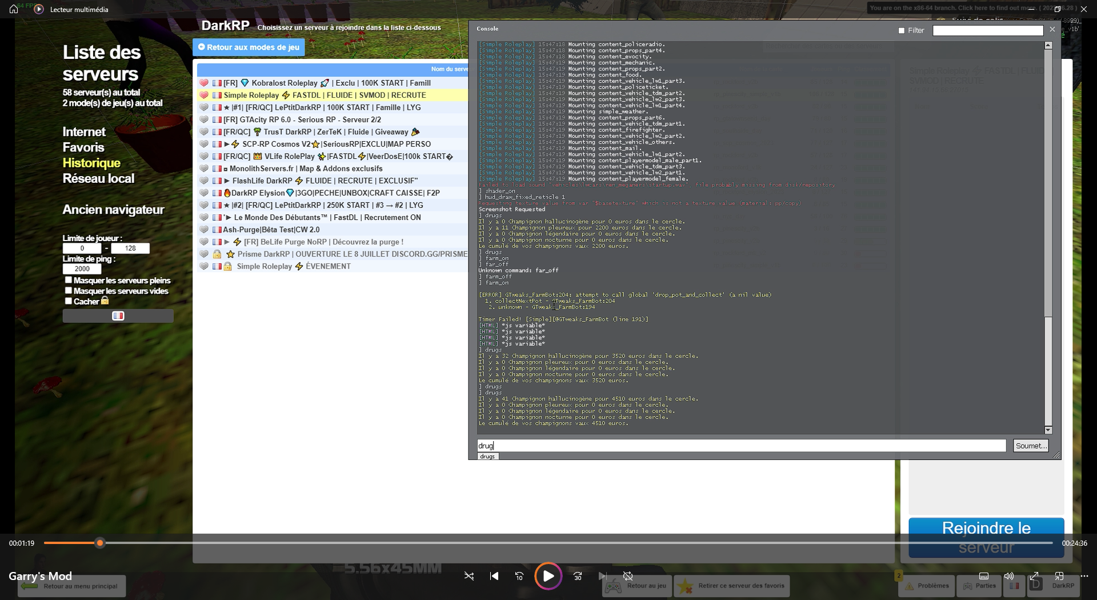Skip back 10 seconds
This screenshot has height=600, width=1097.
point(519,576)
